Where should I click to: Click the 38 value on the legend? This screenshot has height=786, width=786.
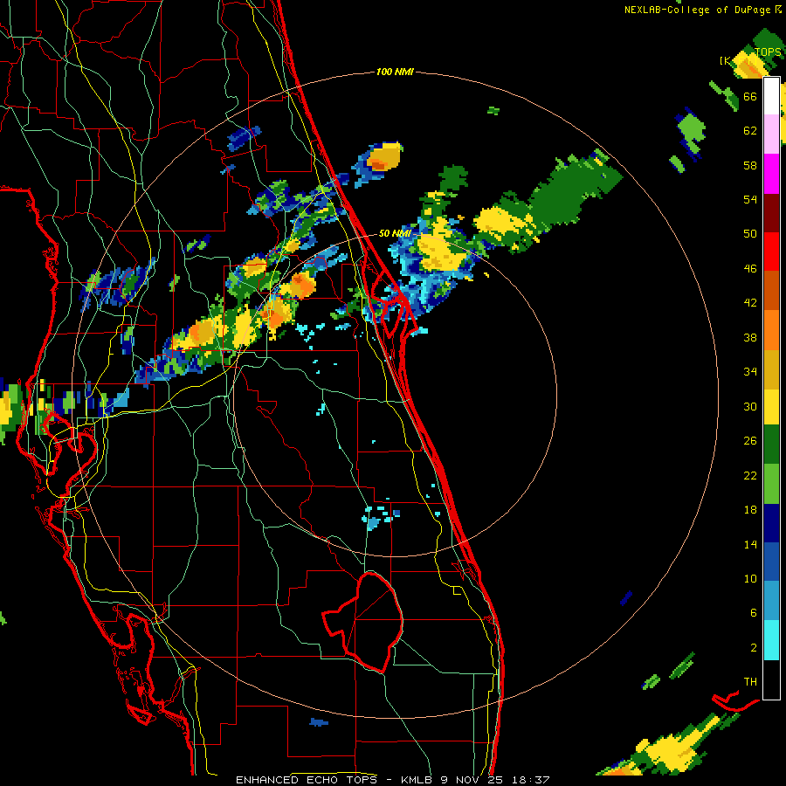(x=750, y=337)
